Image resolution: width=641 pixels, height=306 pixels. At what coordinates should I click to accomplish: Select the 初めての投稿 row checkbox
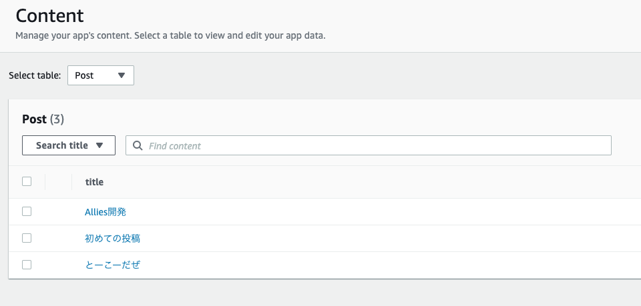[27, 238]
